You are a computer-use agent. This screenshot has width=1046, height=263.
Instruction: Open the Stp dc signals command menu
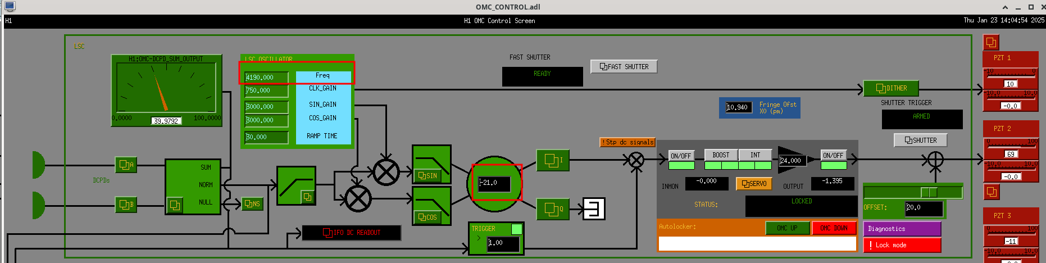tap(627, 142)
